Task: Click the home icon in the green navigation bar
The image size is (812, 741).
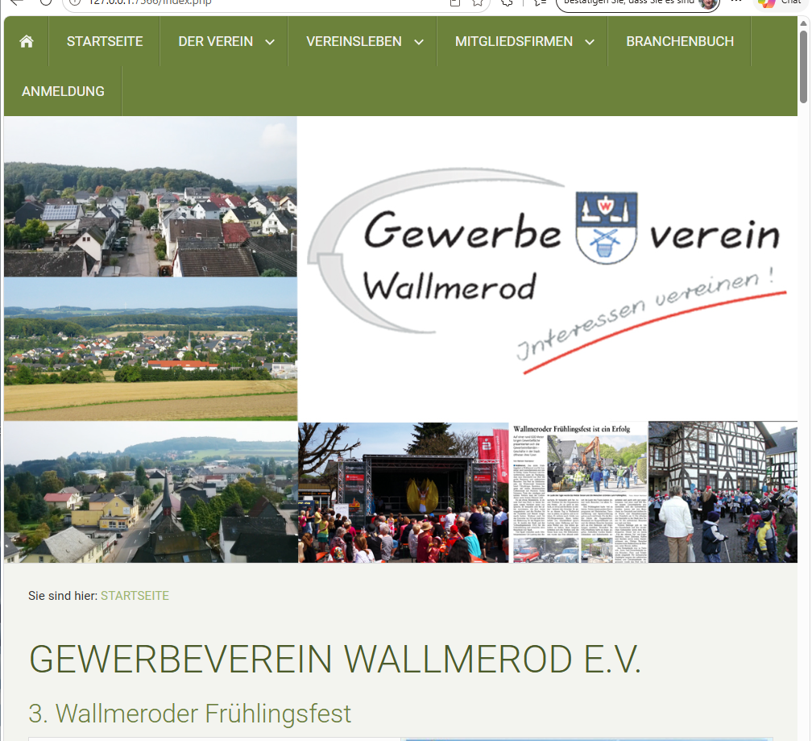Action: (x=27, y=41)
